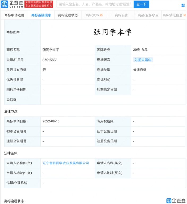Click the 注册公告日期 label cell
Viewport: 187px width, 204px height.
(x=113, y=141)
